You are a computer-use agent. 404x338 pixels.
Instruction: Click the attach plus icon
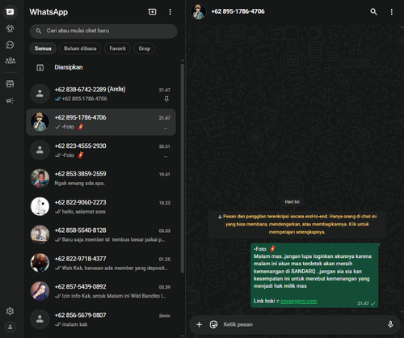[199, 324]
